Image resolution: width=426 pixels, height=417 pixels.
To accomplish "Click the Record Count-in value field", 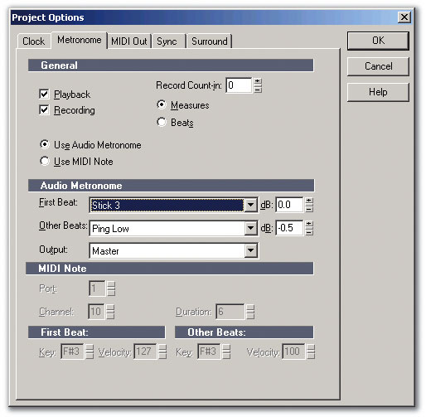I will click(x=239, y=85).
